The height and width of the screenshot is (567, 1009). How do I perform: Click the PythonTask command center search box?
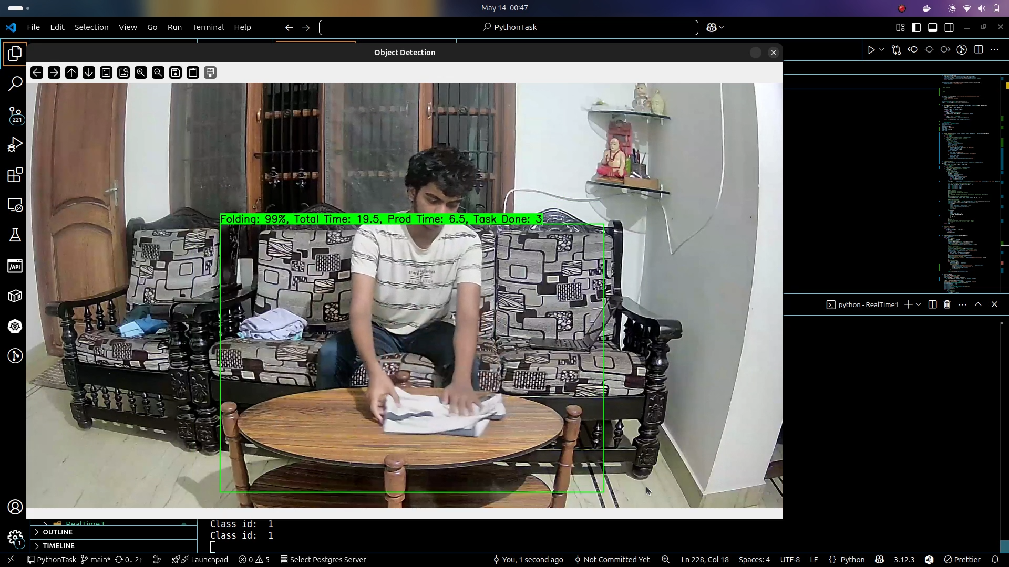click(x=508, y=27)
